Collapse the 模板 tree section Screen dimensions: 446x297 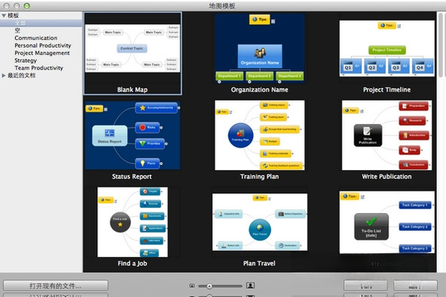[4, 16]
